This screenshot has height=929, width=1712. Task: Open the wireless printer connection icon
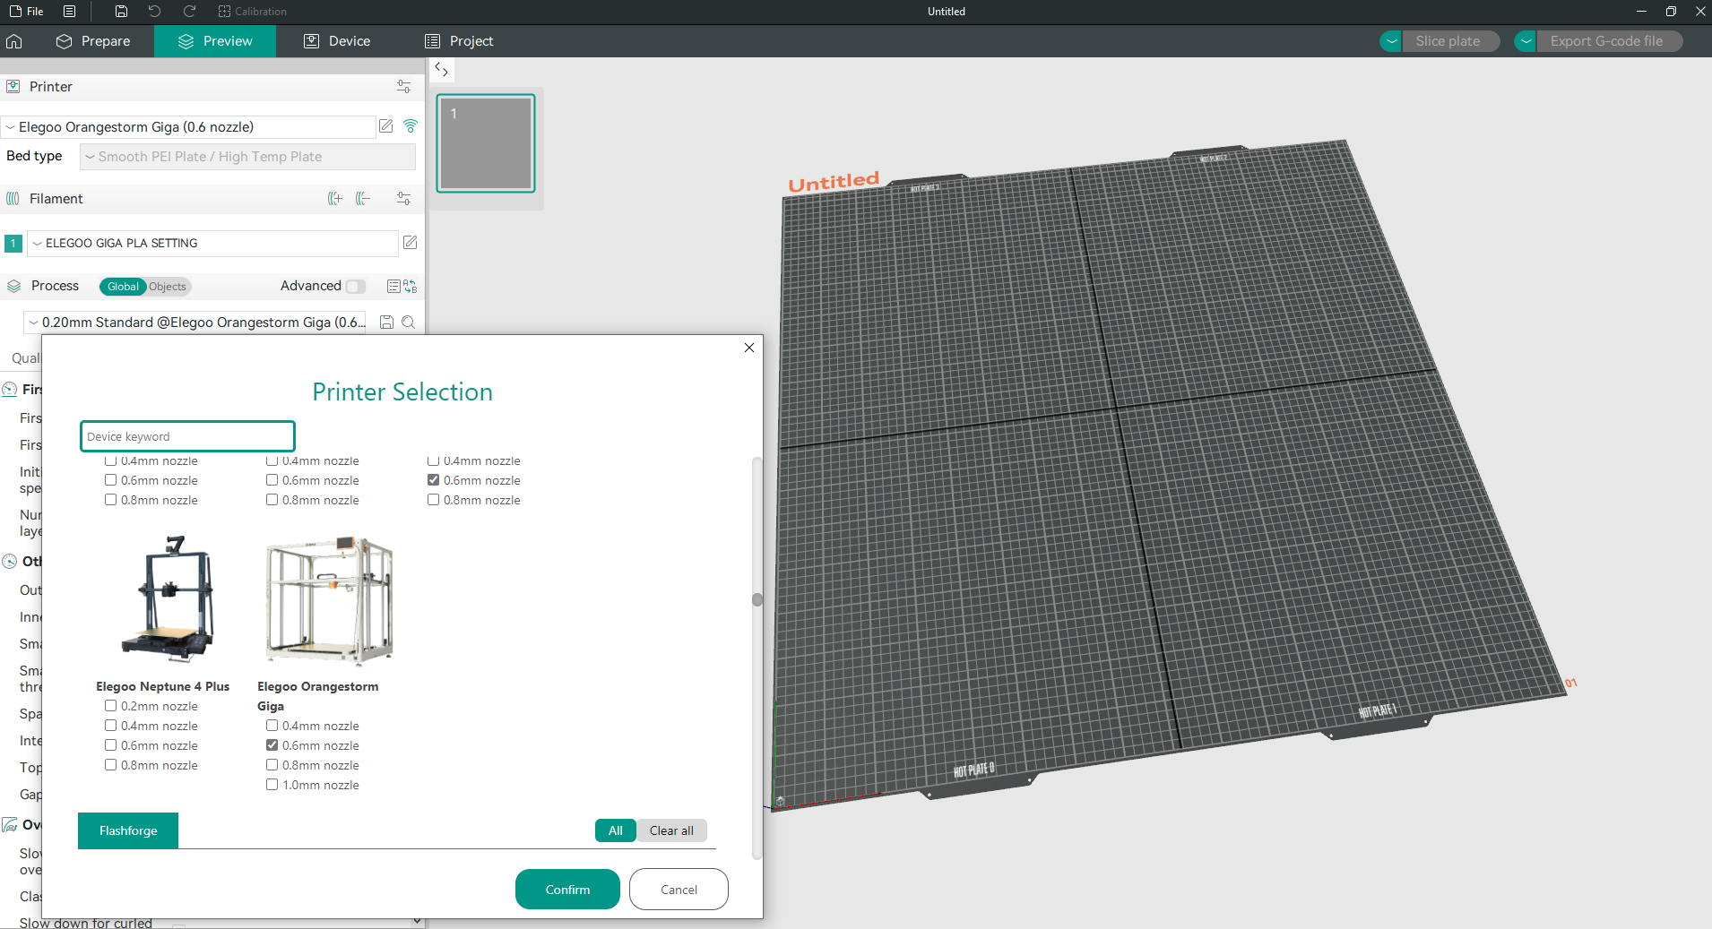(411, 126)
